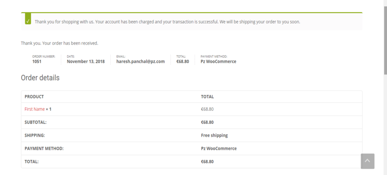
Task: Click the PRODUCT column header
Action: [x=34, y=97]
